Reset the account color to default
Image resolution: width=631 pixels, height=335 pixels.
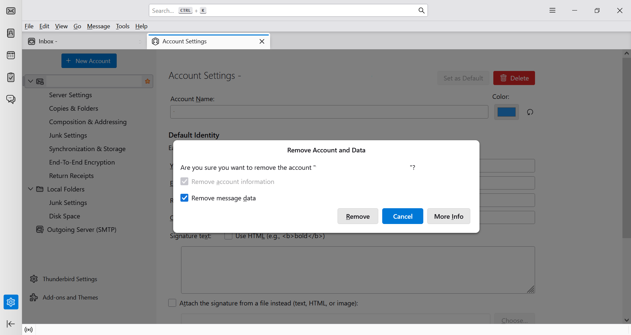coord(530,112)
